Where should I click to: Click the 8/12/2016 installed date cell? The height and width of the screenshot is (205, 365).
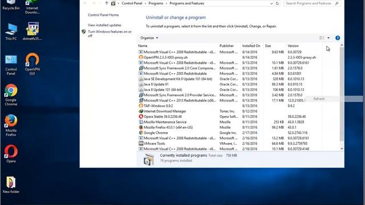click(250, 111)
